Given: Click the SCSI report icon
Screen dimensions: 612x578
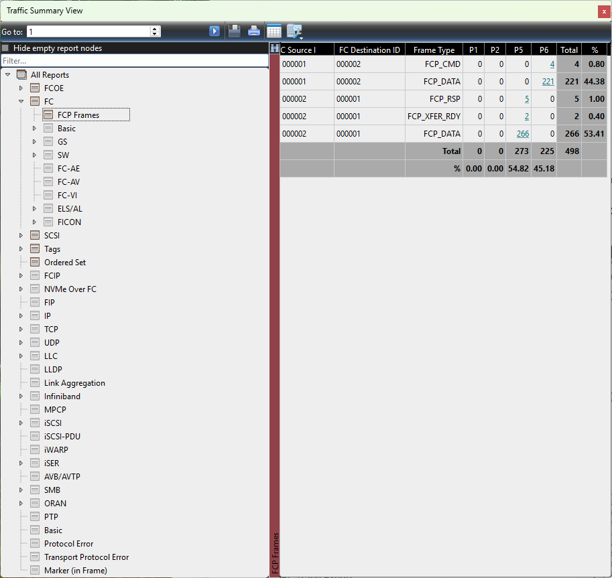Looking at the screenshot, I should (35, 236).
